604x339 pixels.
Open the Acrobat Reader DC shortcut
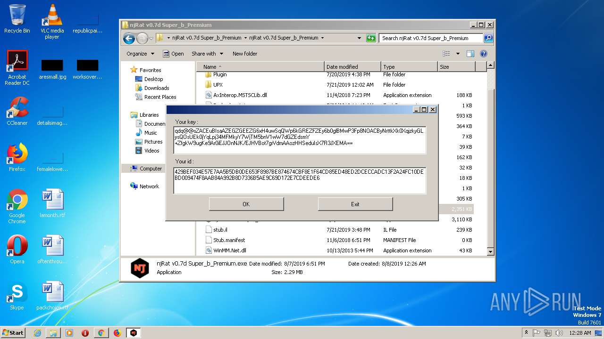(x=17, y=68)
